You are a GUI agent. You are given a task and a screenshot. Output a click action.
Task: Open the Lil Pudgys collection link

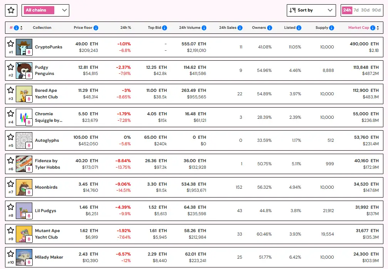[45, 211]
